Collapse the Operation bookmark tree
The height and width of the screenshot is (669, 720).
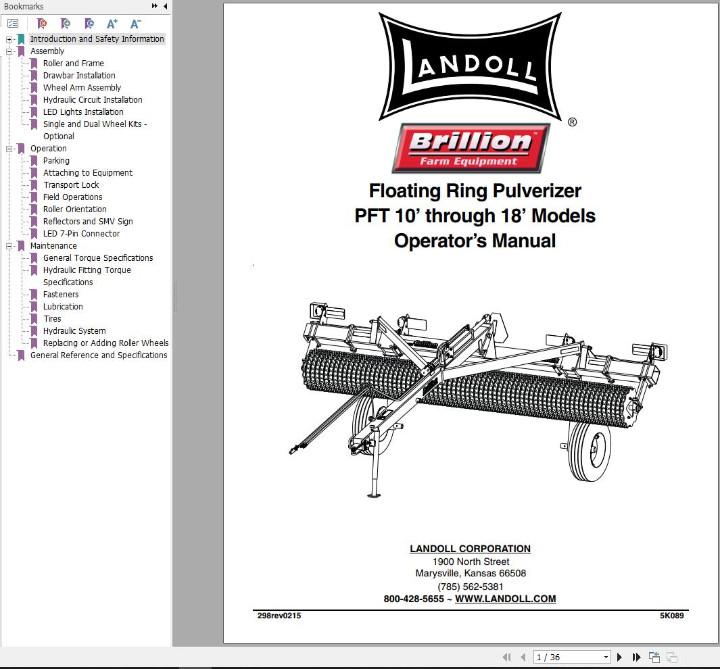pos(9,148)
